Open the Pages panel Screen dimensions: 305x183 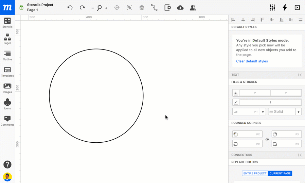tap(7, 39)
